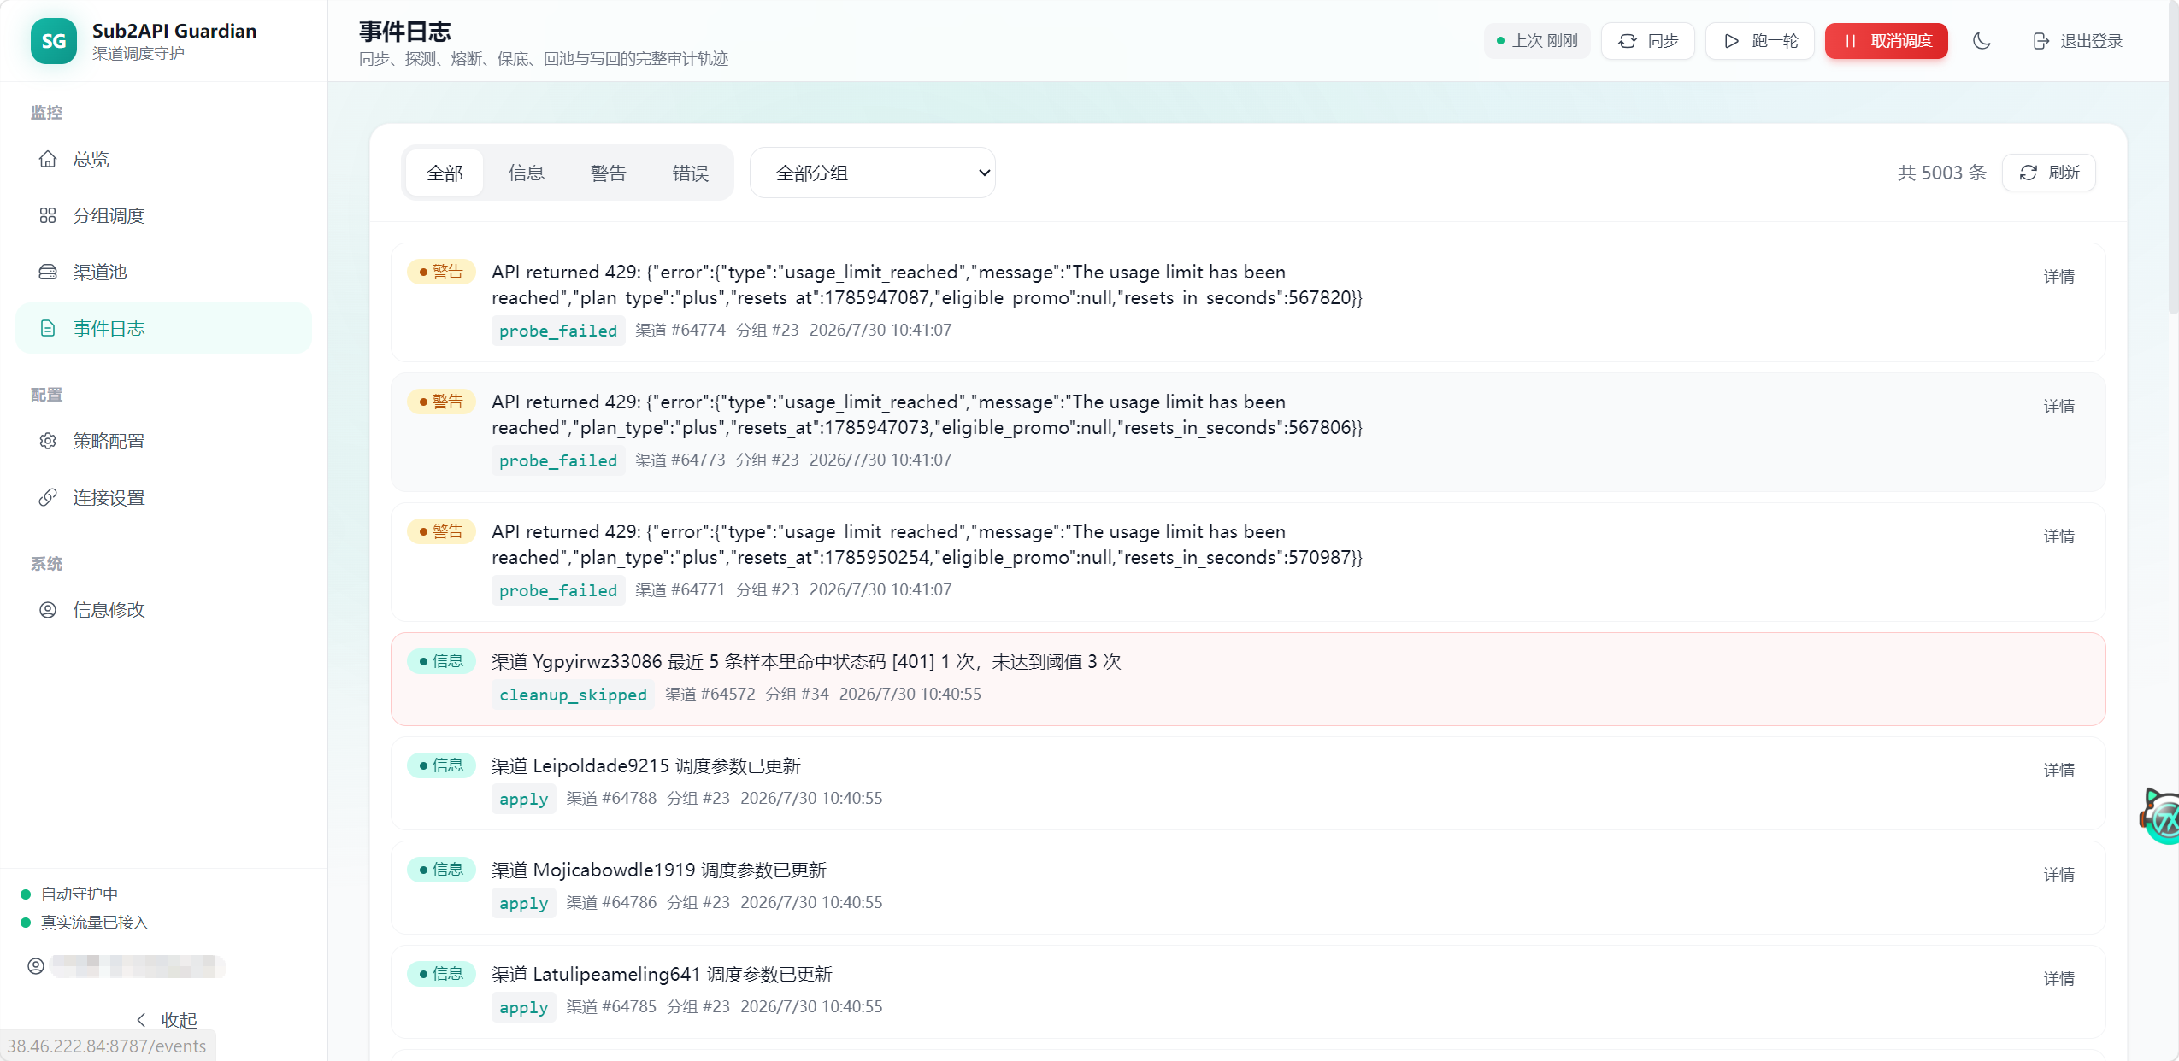Click the 共 5003 条 count
The height and width of the screenshot is (1061, 2179).
pos(1941,173)
